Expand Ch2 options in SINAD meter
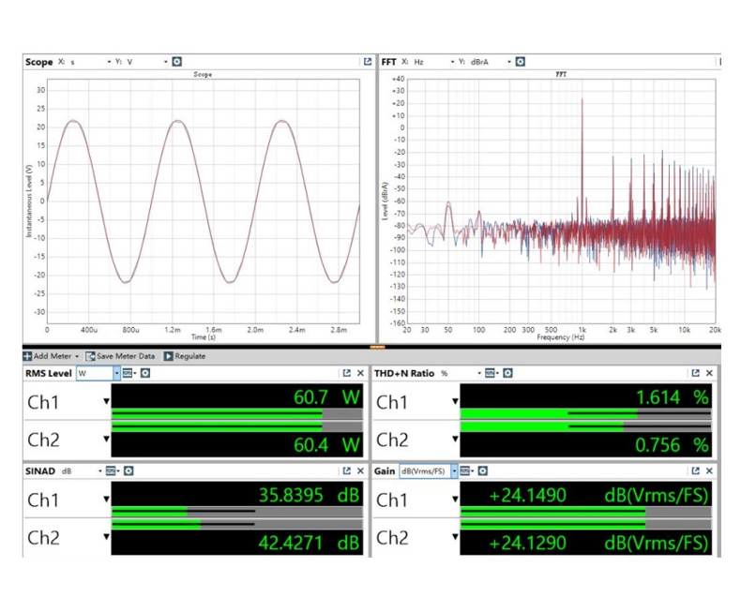Screen dimensions: 741x612 tap(106, 537)
